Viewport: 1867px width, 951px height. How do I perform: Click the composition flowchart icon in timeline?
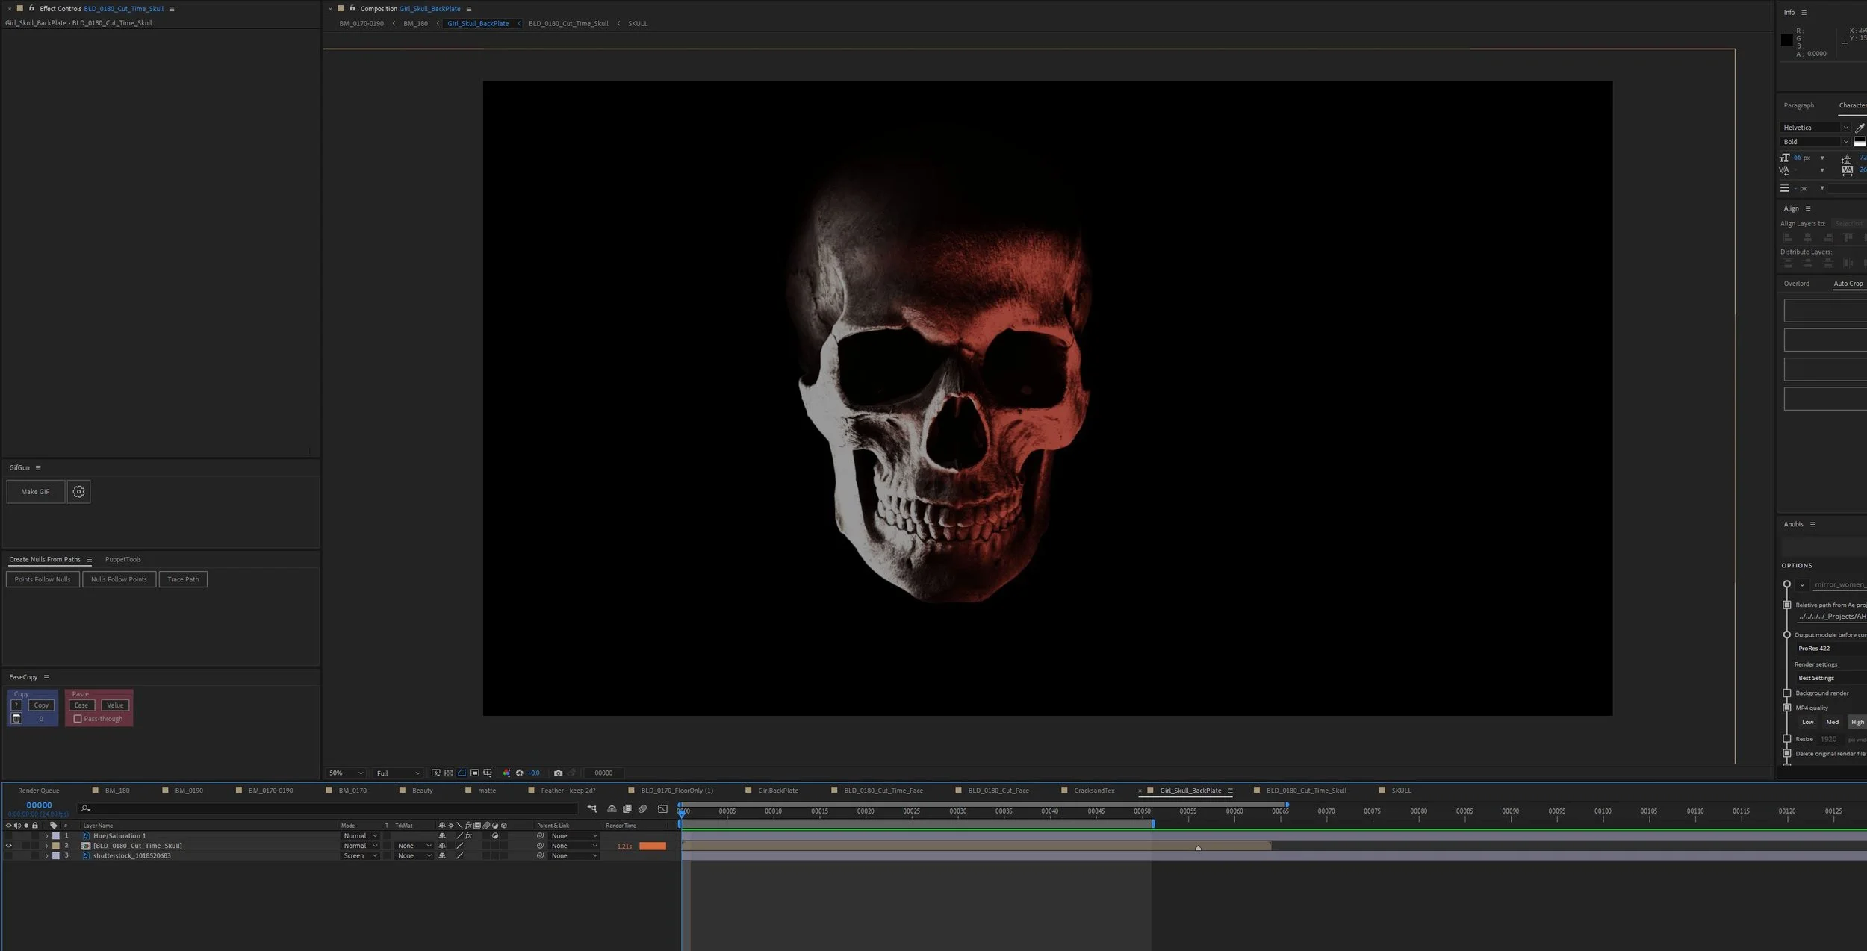(592, 808)
